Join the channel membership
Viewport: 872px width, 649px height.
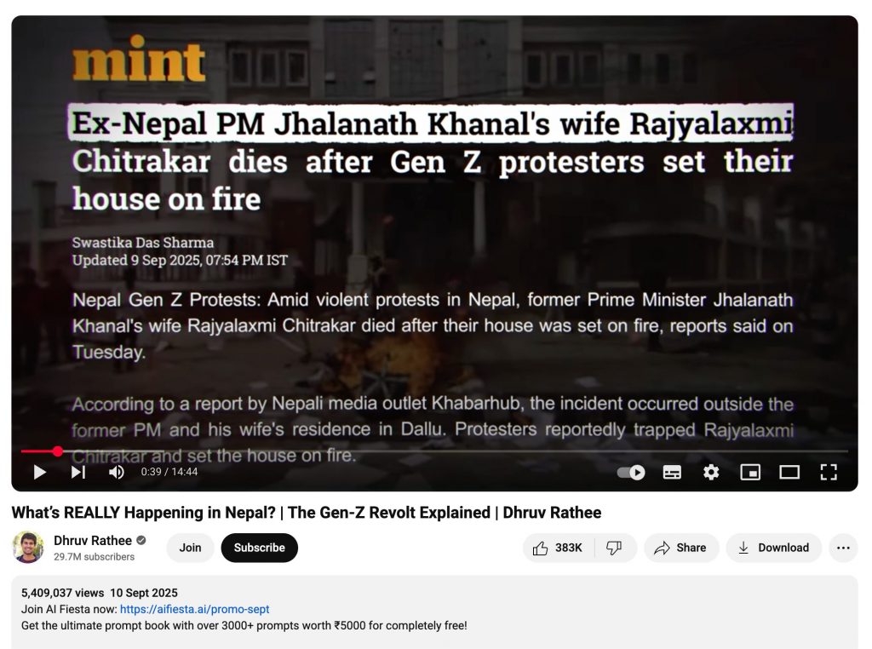pos(190,548)
